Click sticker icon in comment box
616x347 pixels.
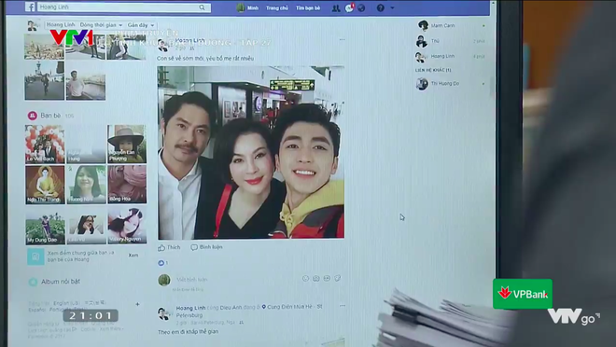[337, 278]
